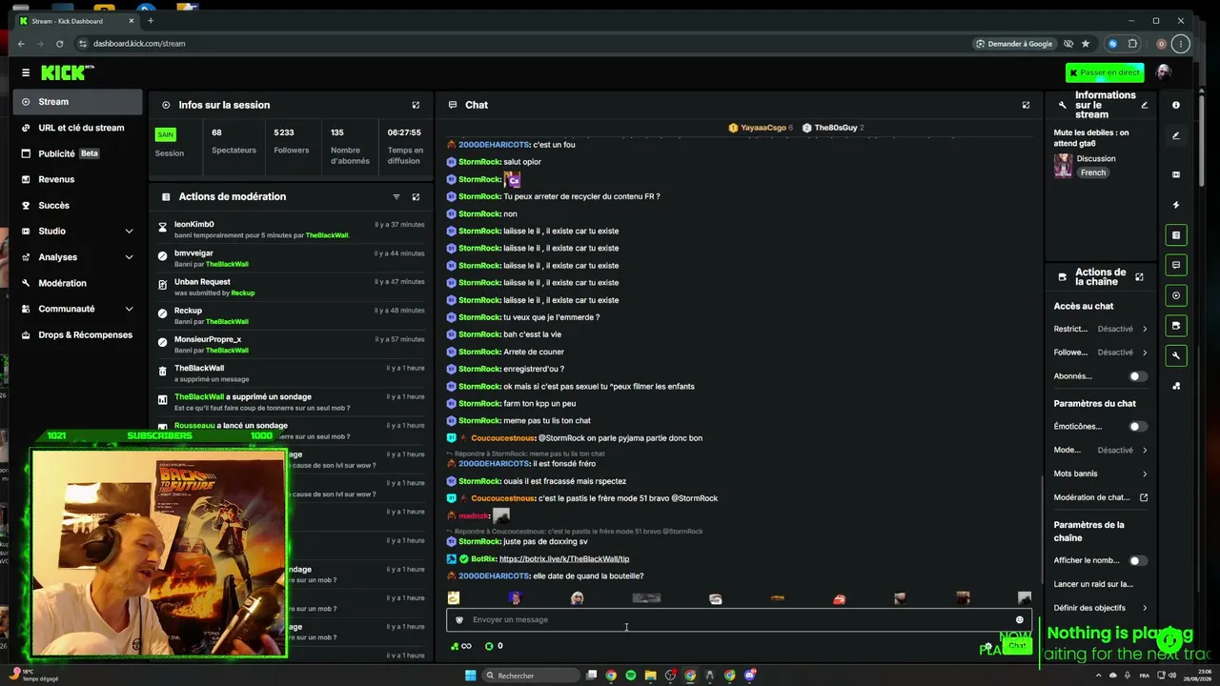Select the Unban Request moderation entry
Image resolution: width=1220 pixels, height=686 pixels.
point(292,287)
